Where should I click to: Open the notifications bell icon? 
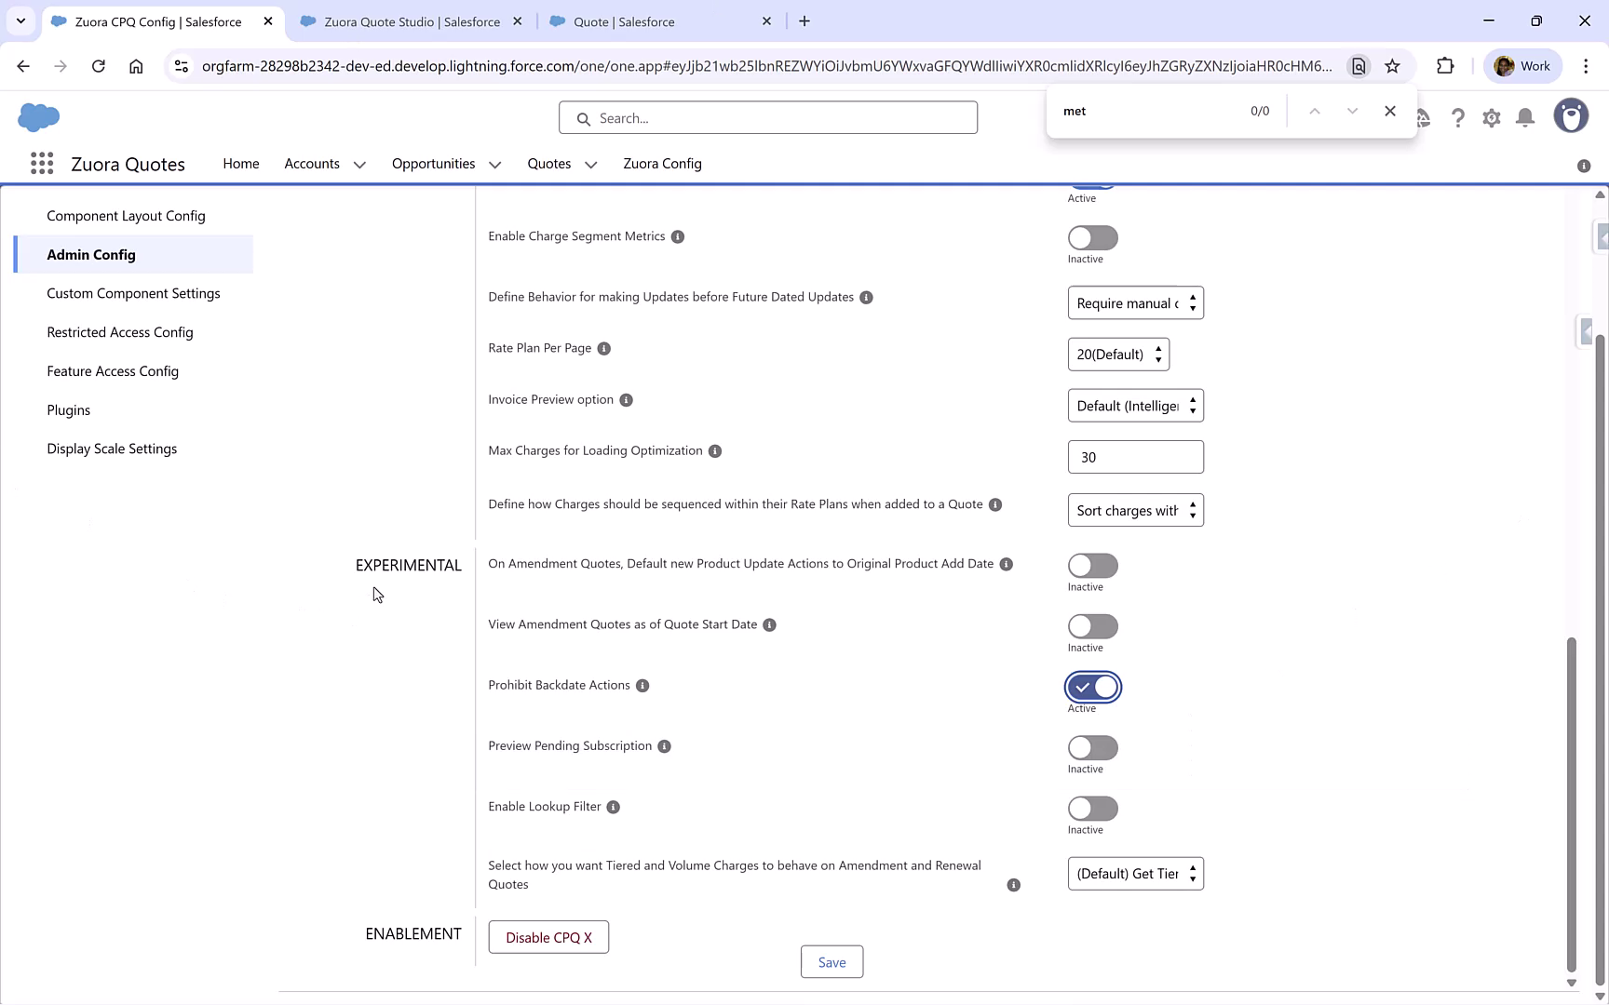1524,117
